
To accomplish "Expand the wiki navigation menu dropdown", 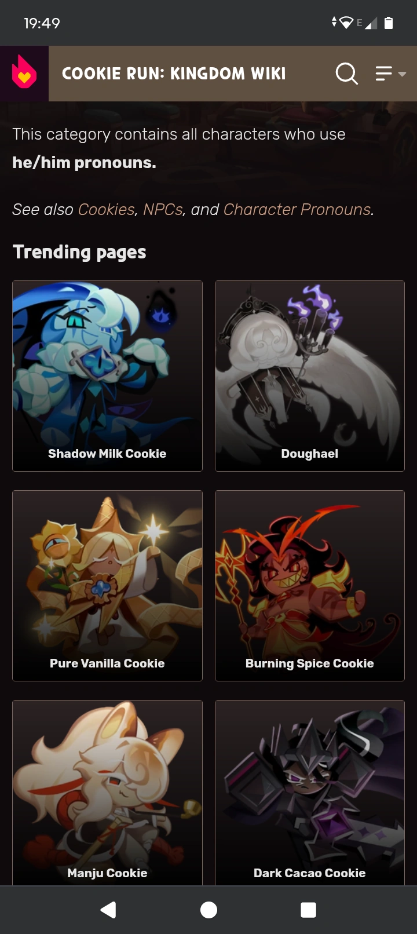I will pos(390,74).
